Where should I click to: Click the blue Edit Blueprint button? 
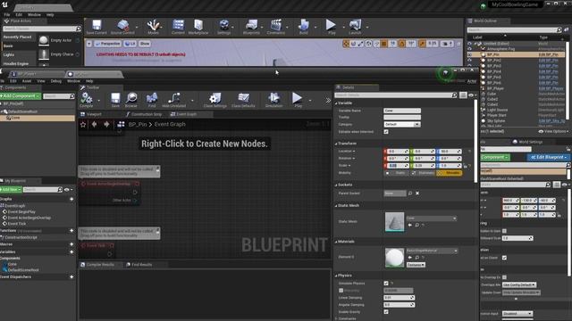click(x=549, y=157)
